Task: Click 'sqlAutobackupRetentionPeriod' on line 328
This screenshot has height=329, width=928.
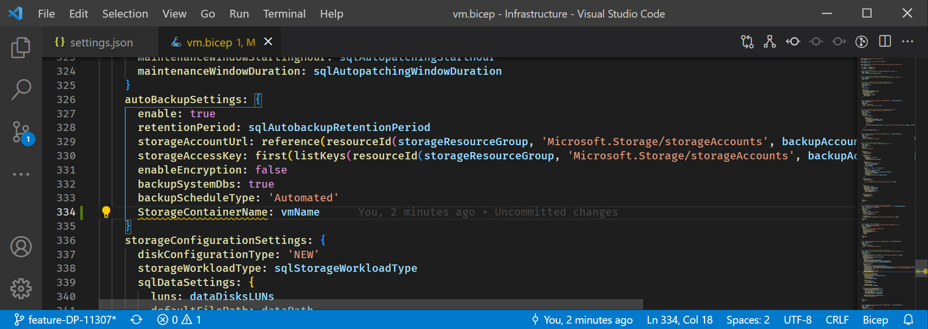Action: coord(339,128)
